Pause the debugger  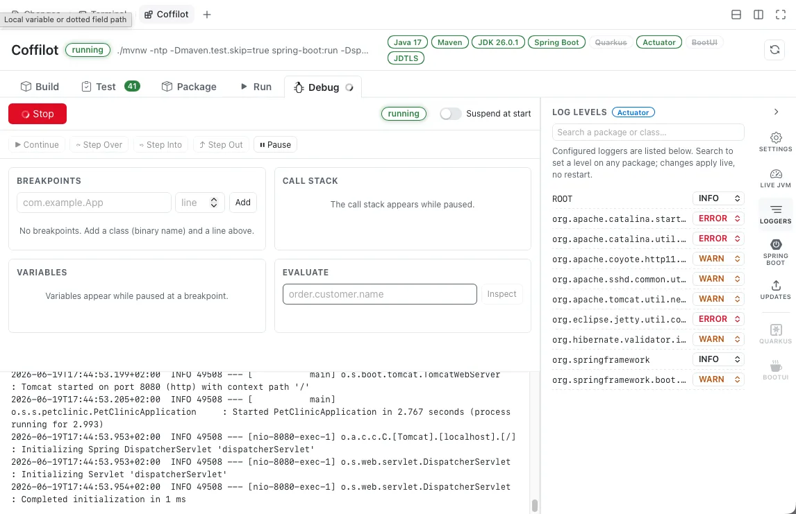(x=275, y=144)
